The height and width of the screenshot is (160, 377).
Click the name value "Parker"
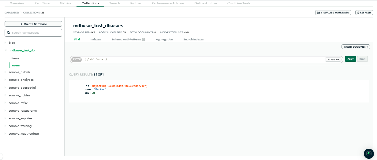[100, 89]
